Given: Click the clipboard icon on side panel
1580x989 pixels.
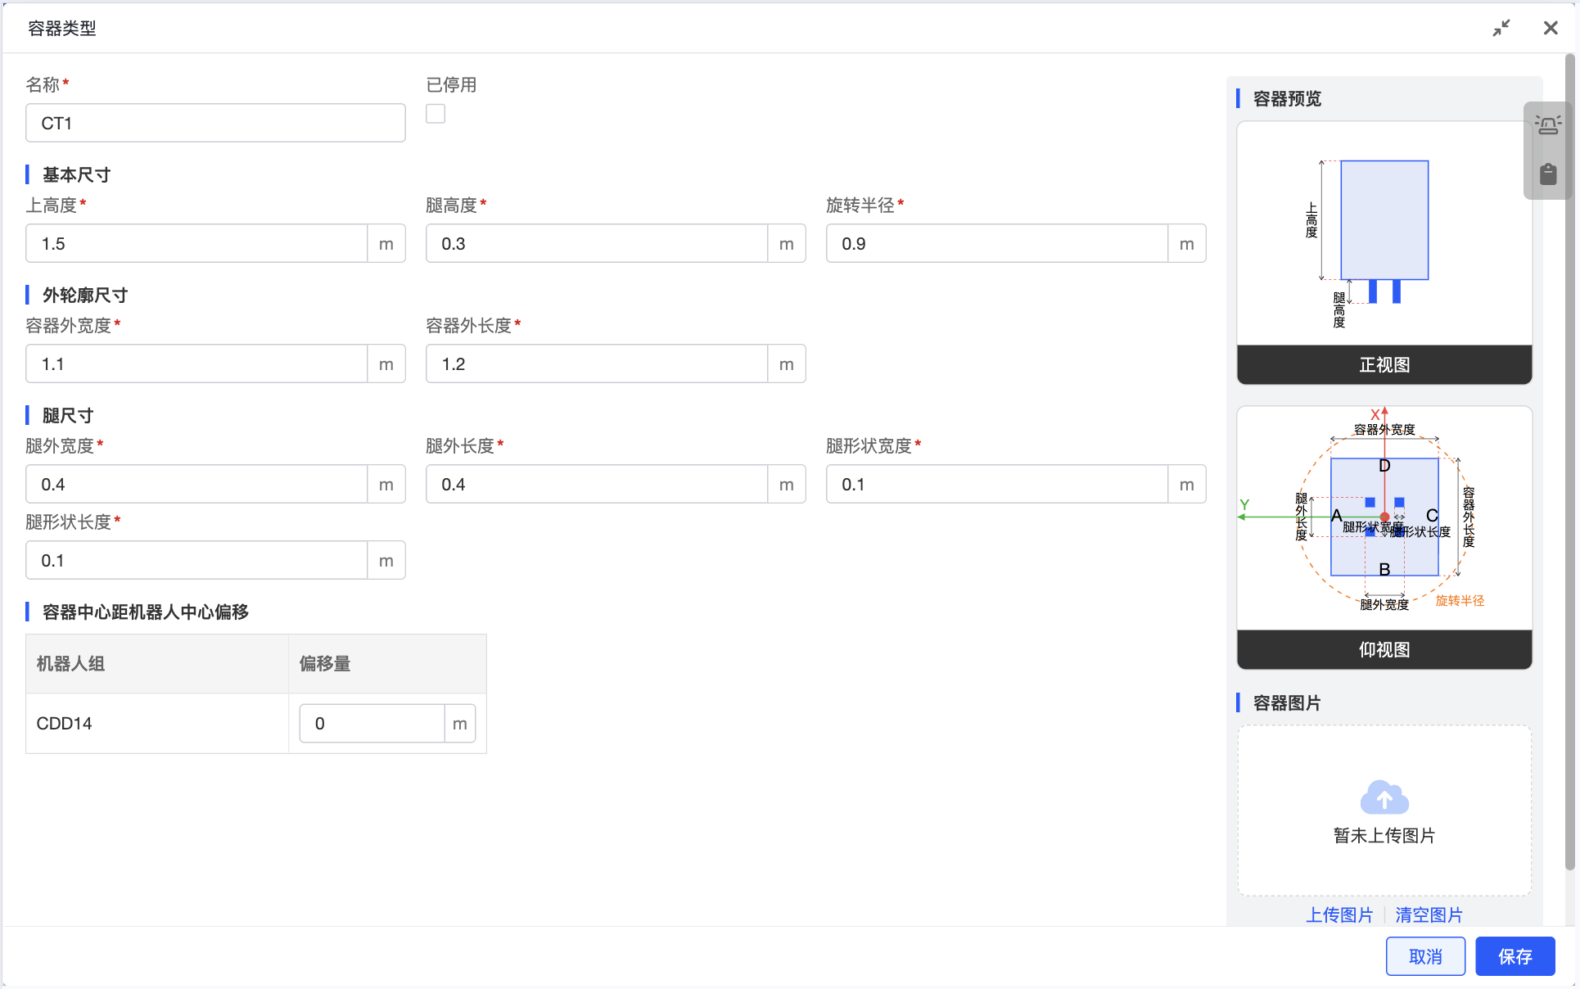Looking at the screenshot, I should pos(1547,174).
